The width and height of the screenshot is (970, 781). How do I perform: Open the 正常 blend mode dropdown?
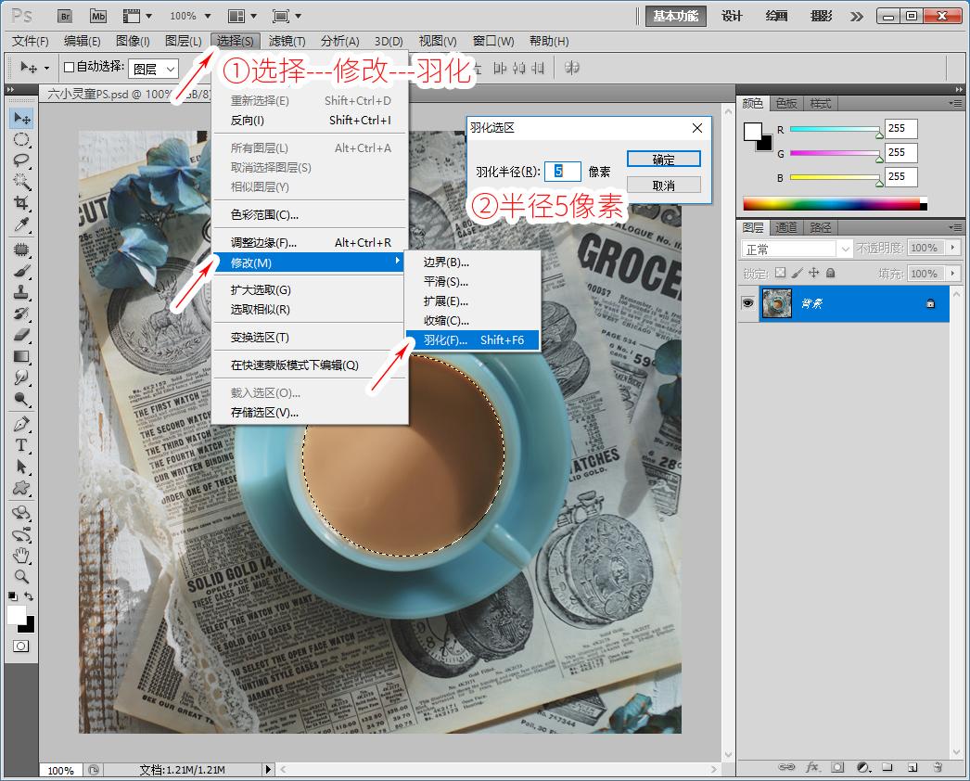pos(797,249)
